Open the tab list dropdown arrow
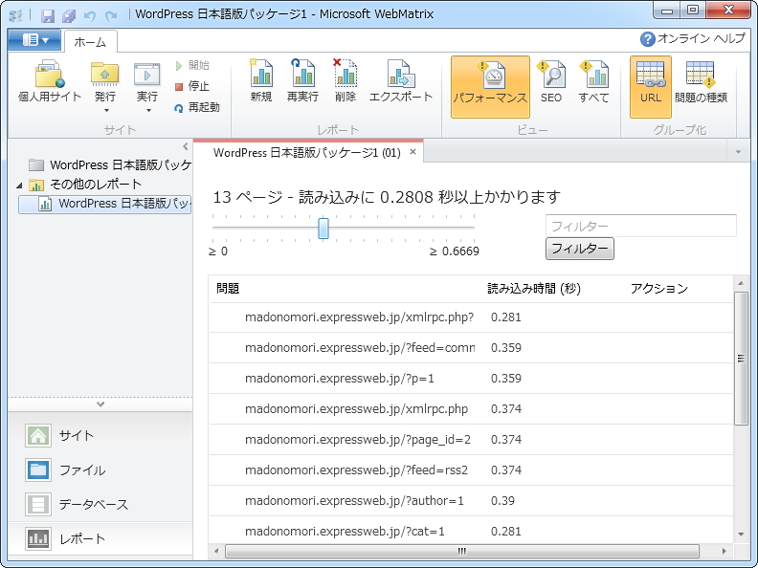 coord(738,152)
